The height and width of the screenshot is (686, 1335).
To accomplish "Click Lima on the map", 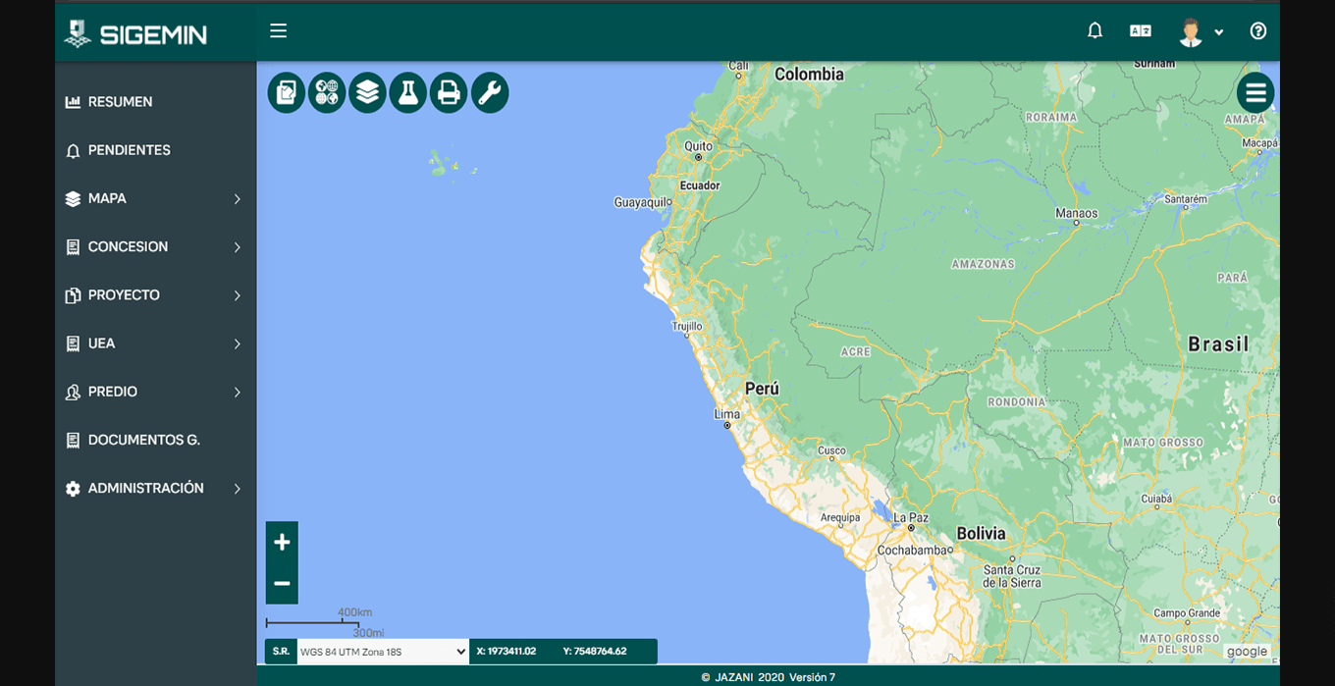I will pos(727,415).
